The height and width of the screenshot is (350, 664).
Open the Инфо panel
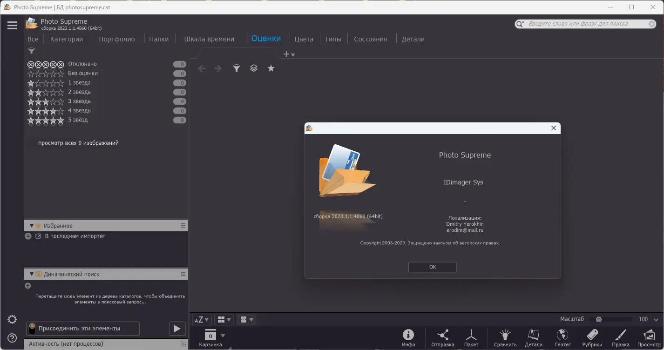pyautogui.click(x=408, y=338)
